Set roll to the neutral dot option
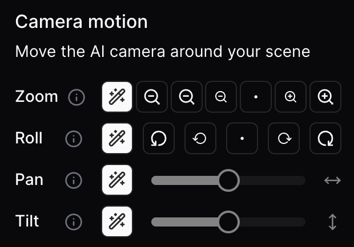This screenshot has height=247, width=354. (242, 138)
